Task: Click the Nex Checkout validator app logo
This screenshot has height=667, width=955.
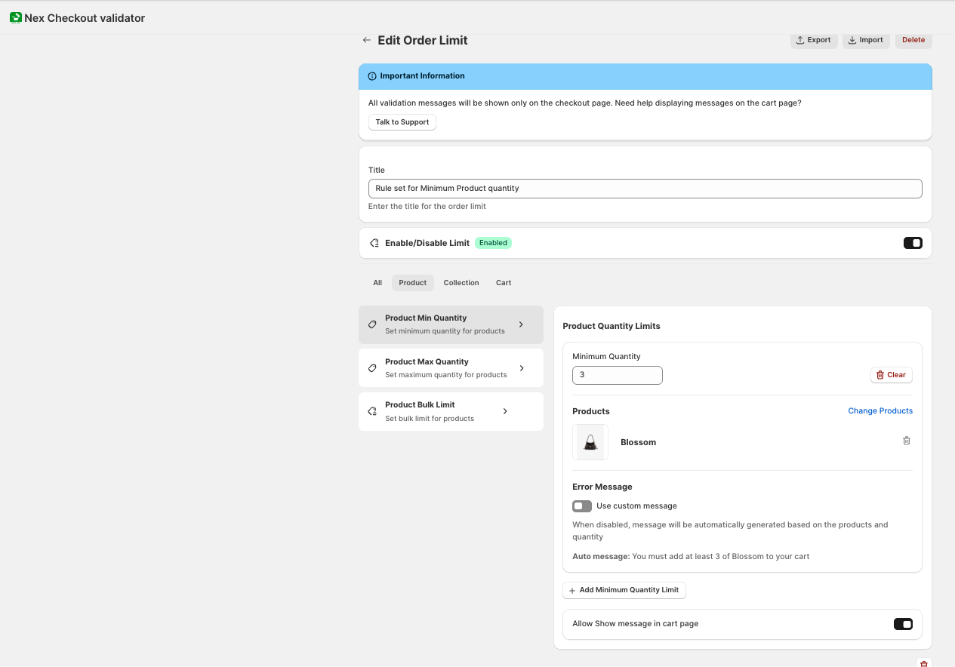Action: pos(16,17)
